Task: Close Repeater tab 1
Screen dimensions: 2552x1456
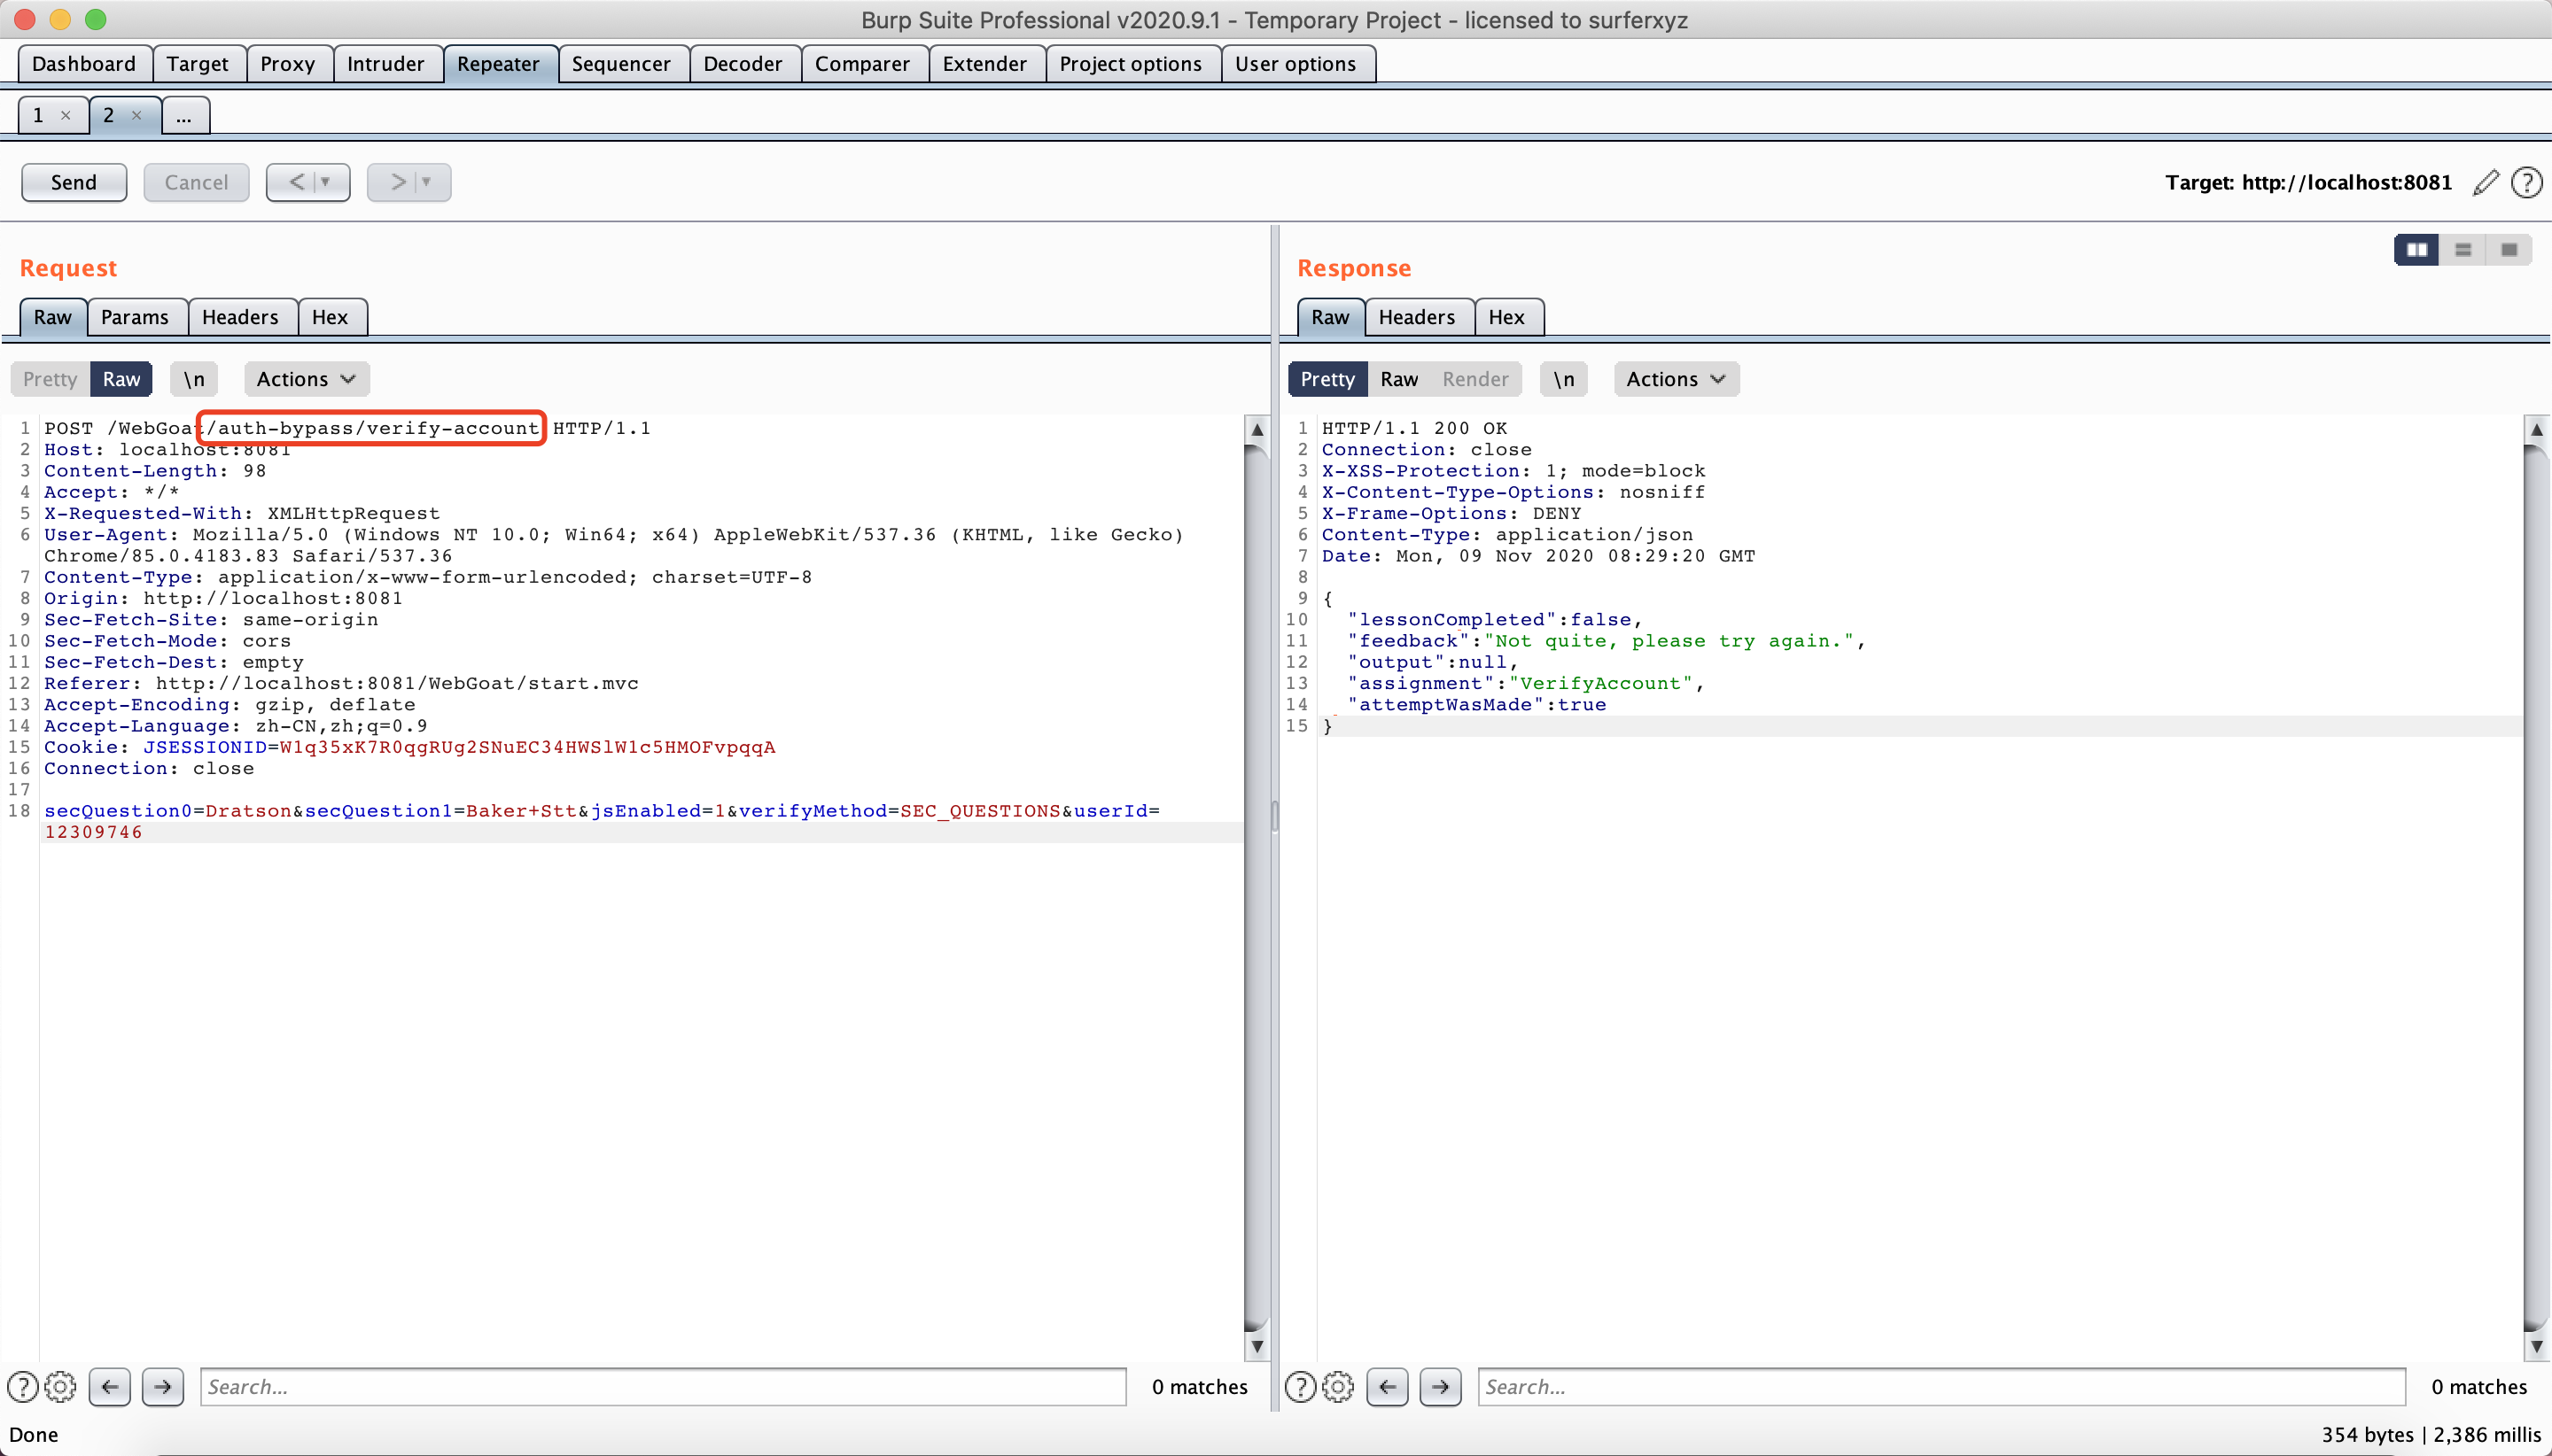Action: 66,115
